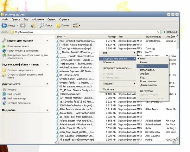Click the horizontal scrollbar right arrow
Image resolution: width=190 pixels, height=152 pixels.
174,142
